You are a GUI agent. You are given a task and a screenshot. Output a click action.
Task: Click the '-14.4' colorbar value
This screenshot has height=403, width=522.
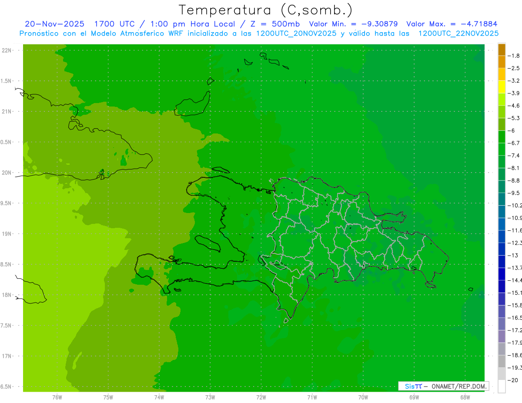[x=515, y=280]
